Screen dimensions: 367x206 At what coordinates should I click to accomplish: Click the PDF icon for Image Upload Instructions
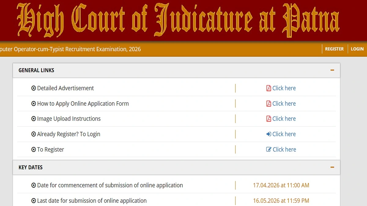pyautogui.click(x=268, y=118)
